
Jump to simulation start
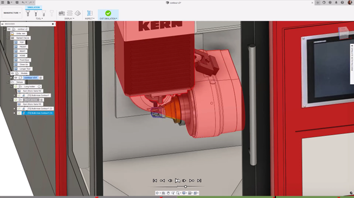(155, 181)
